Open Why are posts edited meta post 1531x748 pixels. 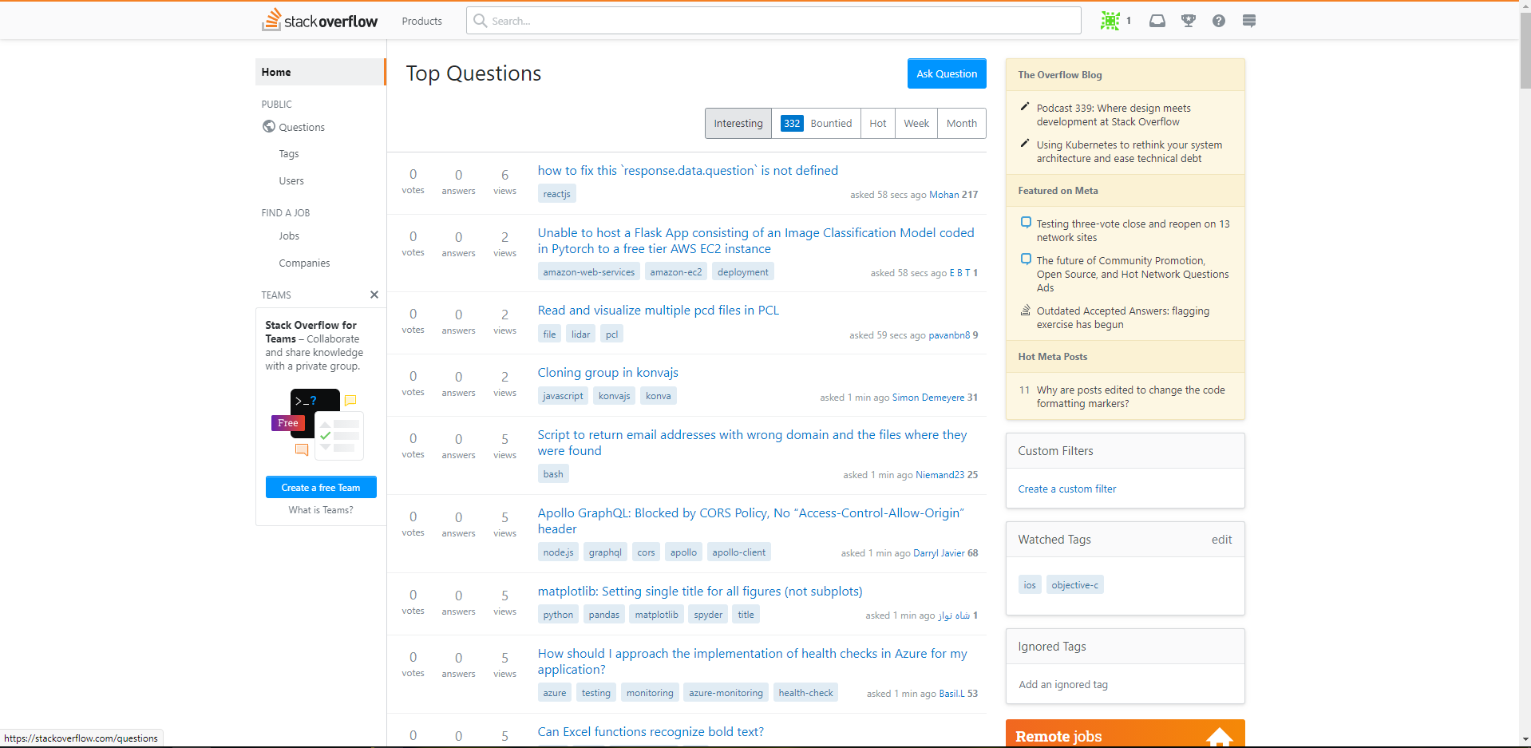(x=1130, y=397)
